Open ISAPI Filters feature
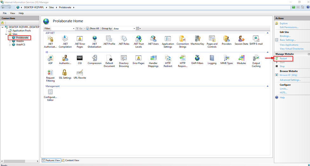This screenshot has height=166, width=310. (197, 60)
